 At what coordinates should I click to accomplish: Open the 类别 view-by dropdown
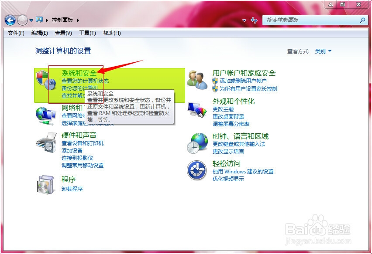coord(323,51)
